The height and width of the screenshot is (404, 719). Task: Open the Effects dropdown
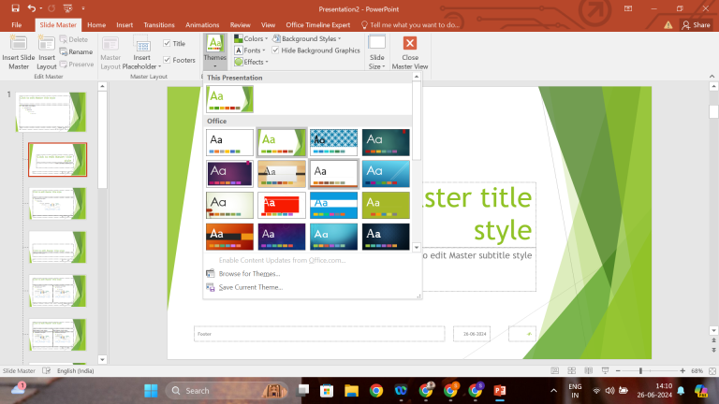[x=251, y=62]
